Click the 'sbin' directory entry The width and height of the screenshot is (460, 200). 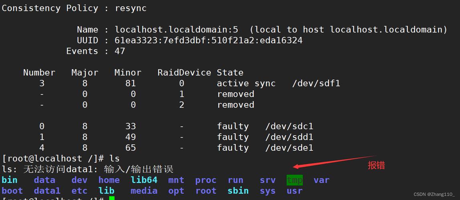click(238, 191)
